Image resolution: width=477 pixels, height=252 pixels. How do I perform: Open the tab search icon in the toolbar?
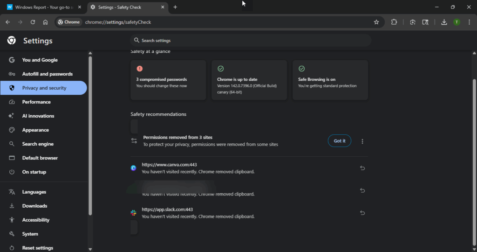click(x=425, y=22)
